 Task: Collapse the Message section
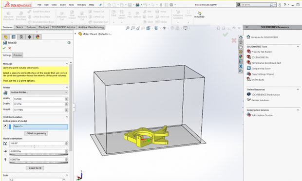point(67,64)
